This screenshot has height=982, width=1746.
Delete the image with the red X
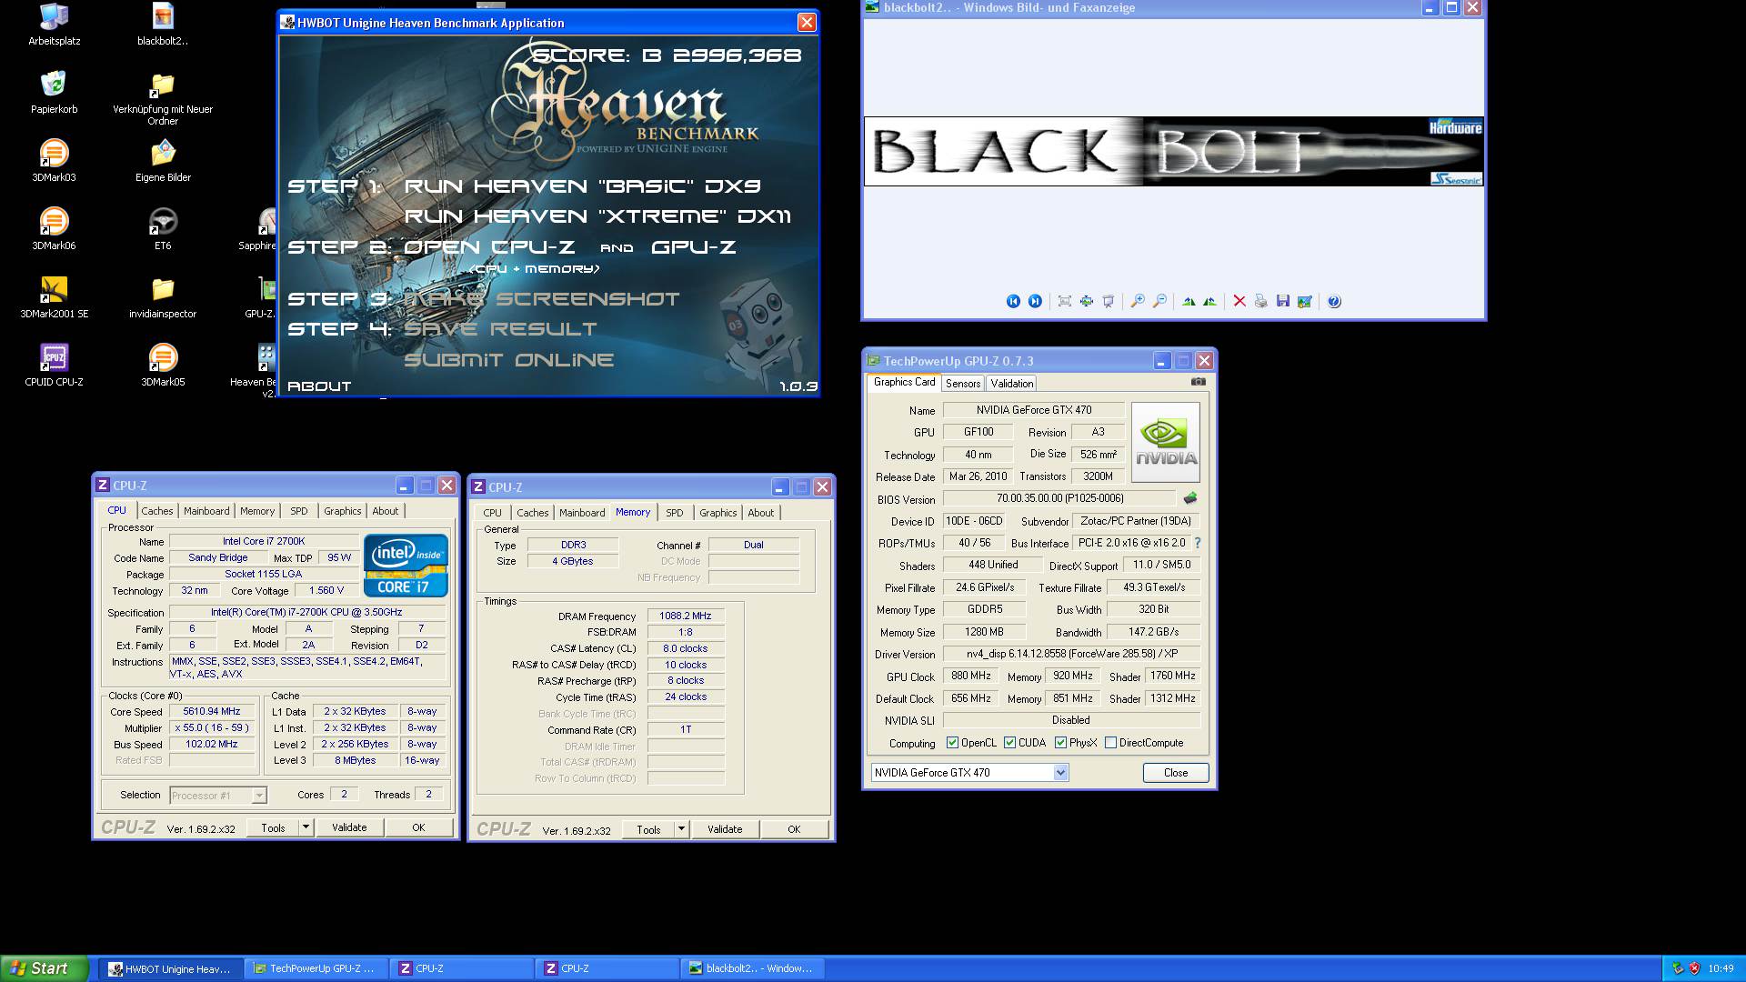click(1239, 301)
